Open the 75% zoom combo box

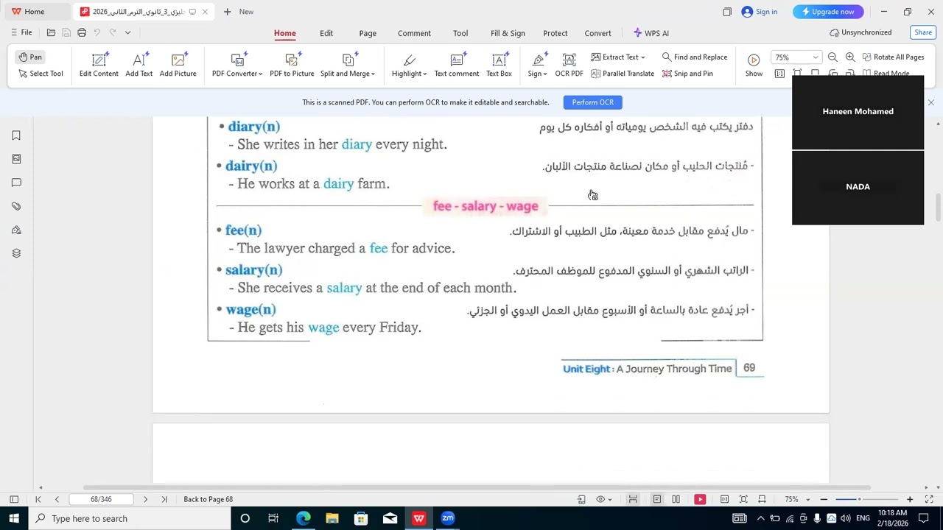[796, 57]
